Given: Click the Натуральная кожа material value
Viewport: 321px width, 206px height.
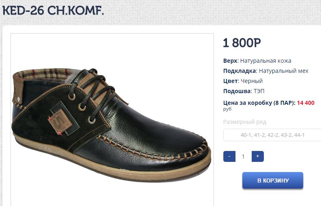Looking at the screenshot, I should click(265, 61).
